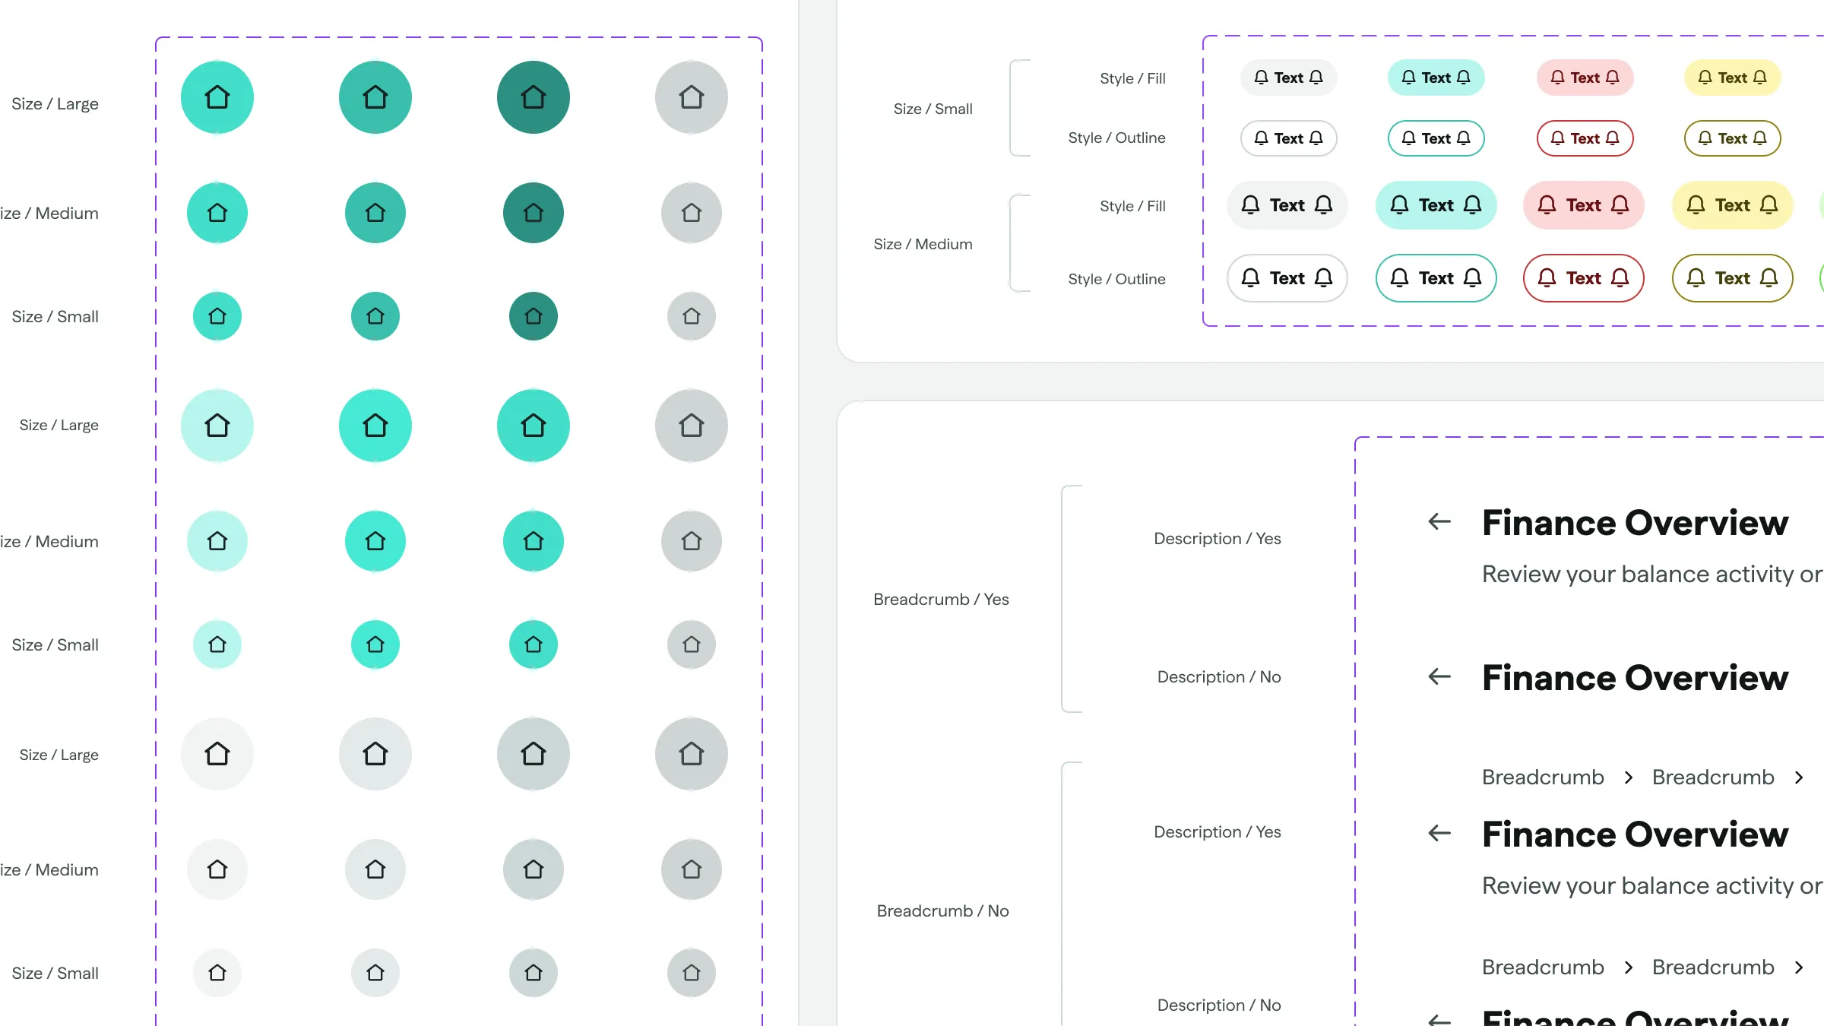Select the large dark teal home icon
This screenshot has height=1026, width=1824.
pyautogui.click(x=533, y=97)
